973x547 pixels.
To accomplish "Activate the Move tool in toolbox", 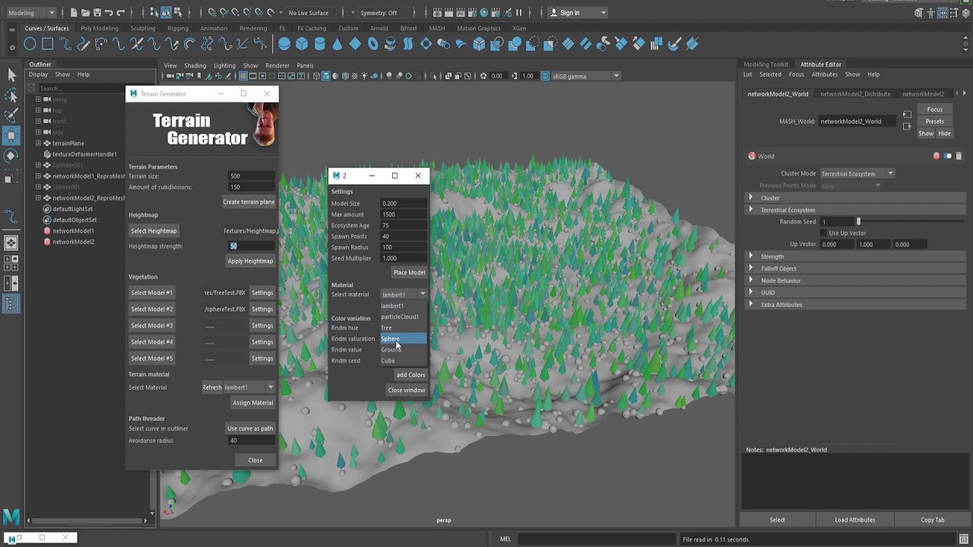I will 11,135.
